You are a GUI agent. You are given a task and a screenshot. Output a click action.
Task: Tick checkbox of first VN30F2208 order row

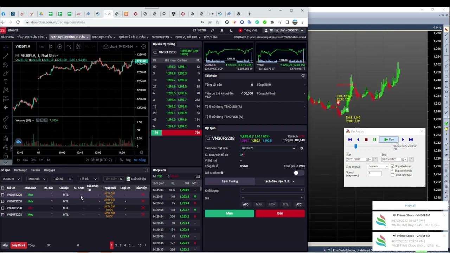click(x=3, y=195)
